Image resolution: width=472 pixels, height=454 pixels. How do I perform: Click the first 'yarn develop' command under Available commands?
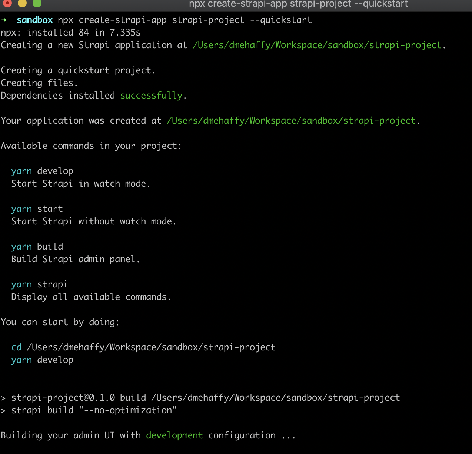42,171
